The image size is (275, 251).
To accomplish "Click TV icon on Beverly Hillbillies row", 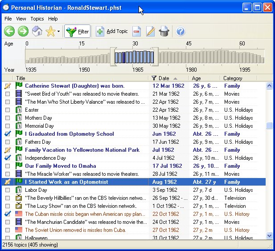I will 19,198.
